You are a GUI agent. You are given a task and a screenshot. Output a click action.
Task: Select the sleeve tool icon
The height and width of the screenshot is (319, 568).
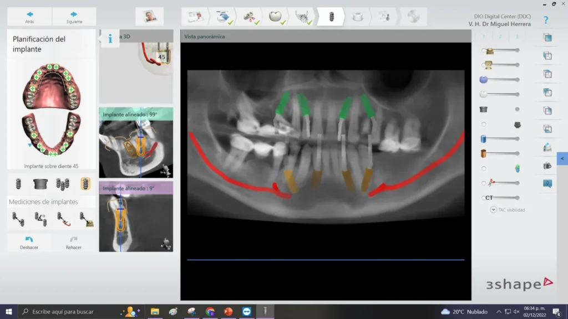(x=40, y=184)
